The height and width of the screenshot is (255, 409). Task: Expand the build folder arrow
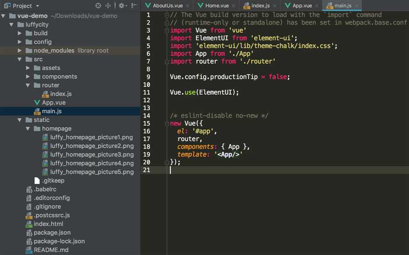tap(20, 33)
